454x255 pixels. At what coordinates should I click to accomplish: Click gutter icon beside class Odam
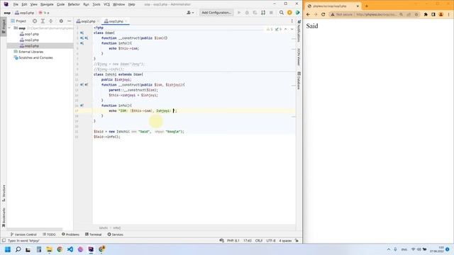(x=82, y=33)
